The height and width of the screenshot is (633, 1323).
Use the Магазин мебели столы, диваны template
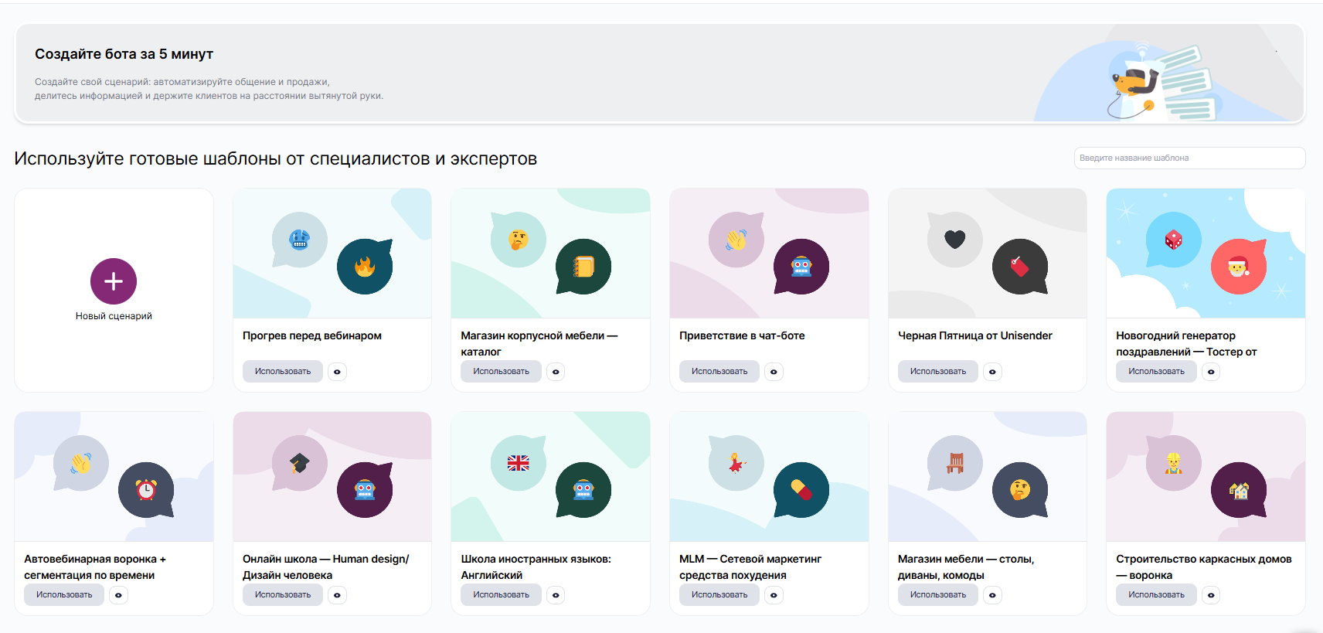pyautogui.click(x=937, y=595)
